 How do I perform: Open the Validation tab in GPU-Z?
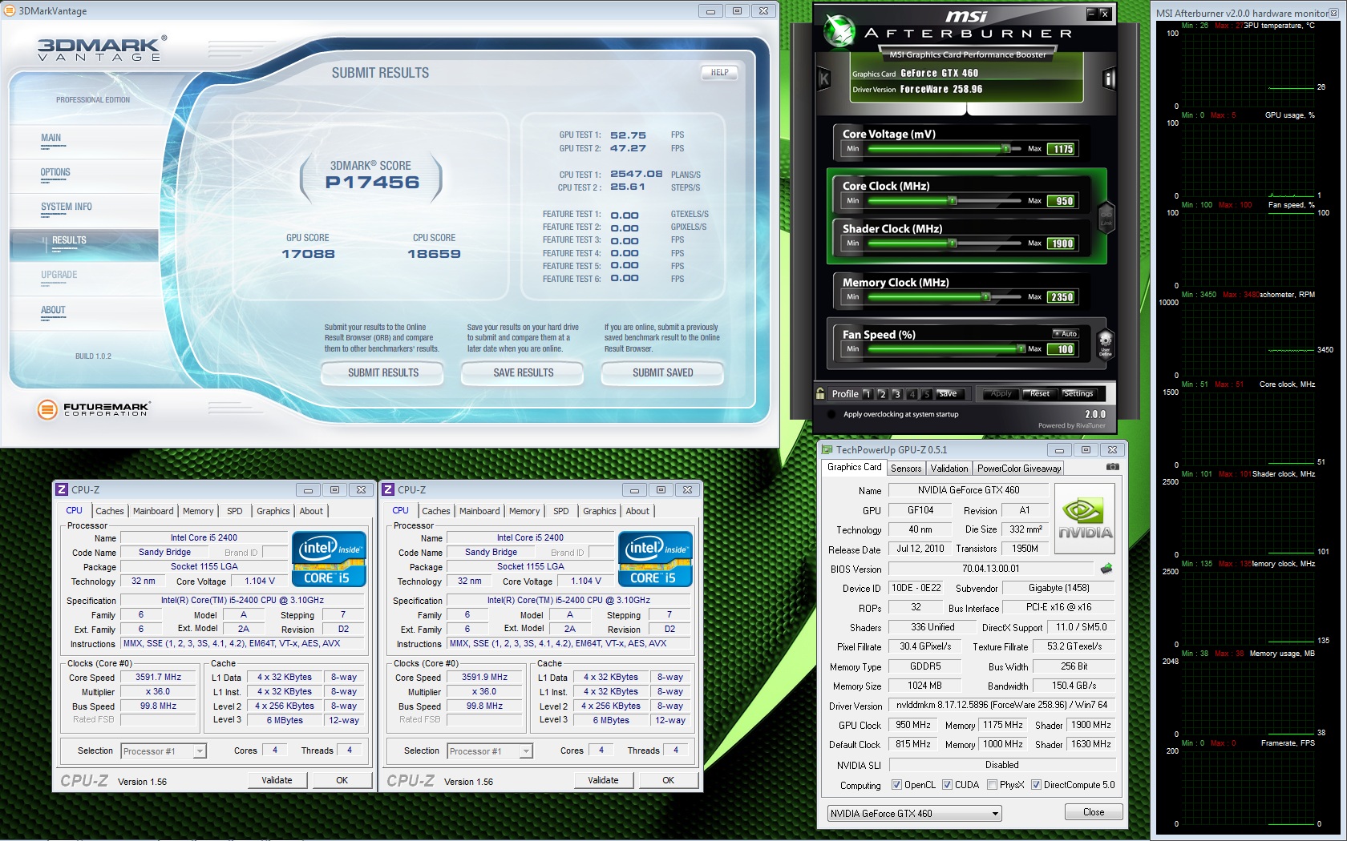(949, 469)
